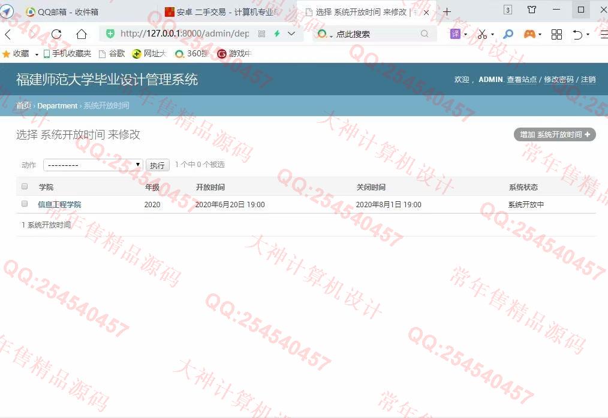Screen dimensions: 608x418
Task: Go to 首页 in the breadcrumb
Action: [23, 105]
